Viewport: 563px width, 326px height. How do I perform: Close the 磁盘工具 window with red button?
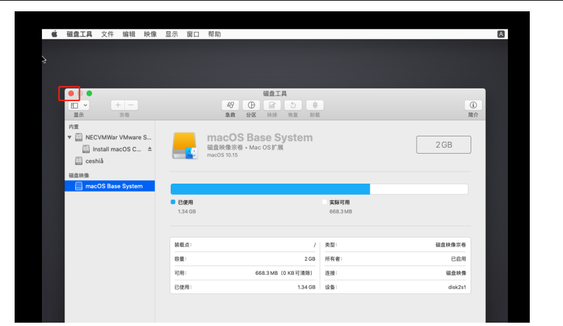(x=71, y=93)
